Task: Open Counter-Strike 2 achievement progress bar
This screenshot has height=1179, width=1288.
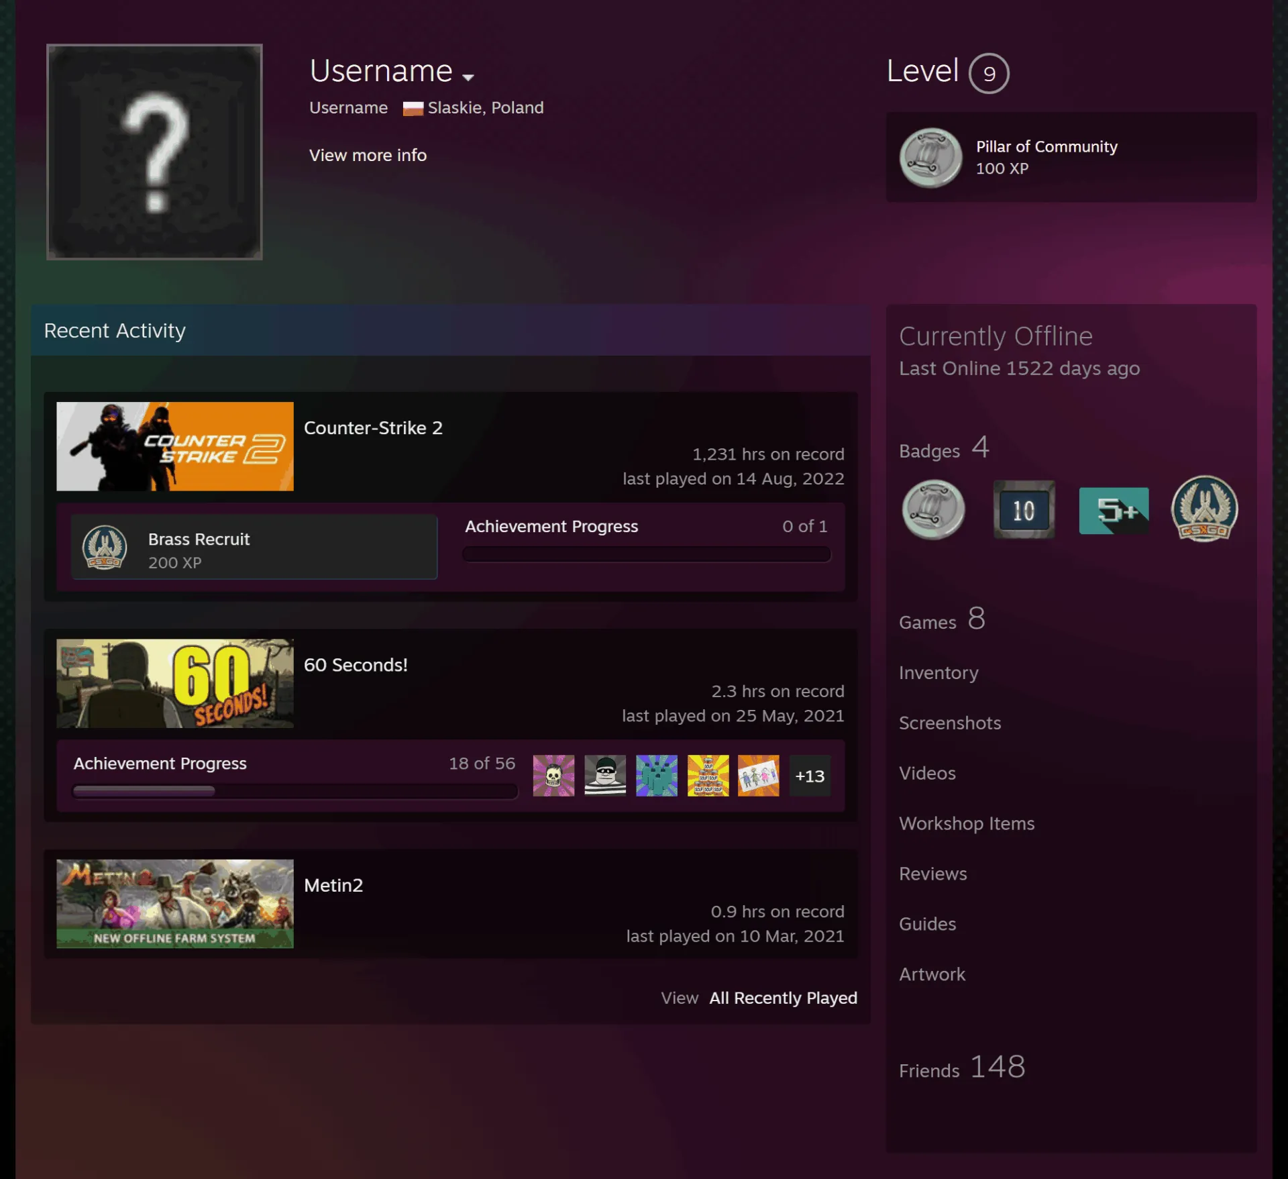Action: (647, 554)
